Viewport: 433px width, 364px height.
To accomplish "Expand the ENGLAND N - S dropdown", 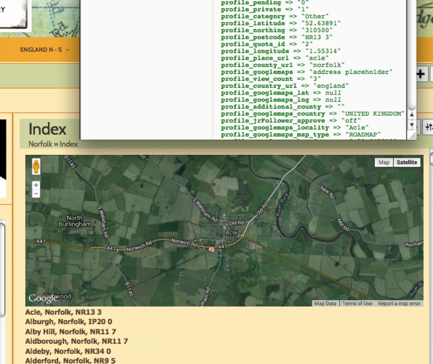I will pos(45,50).
